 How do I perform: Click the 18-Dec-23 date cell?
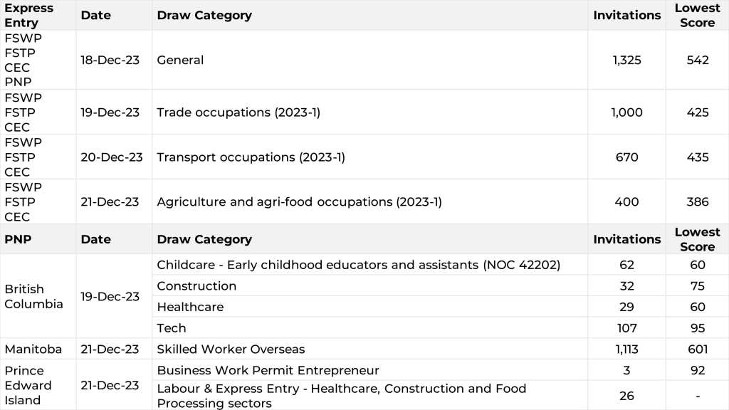[x=110, y=60]
